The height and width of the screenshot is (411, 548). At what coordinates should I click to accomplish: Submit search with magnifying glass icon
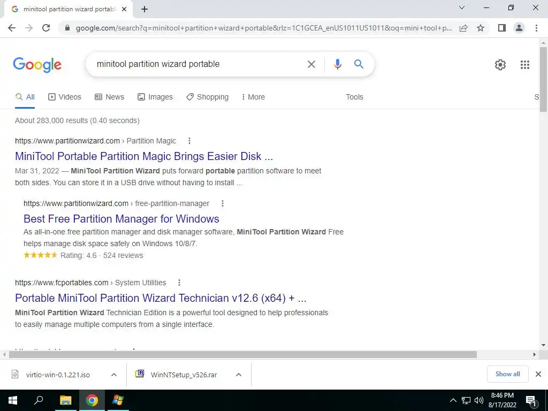[359, 64]
